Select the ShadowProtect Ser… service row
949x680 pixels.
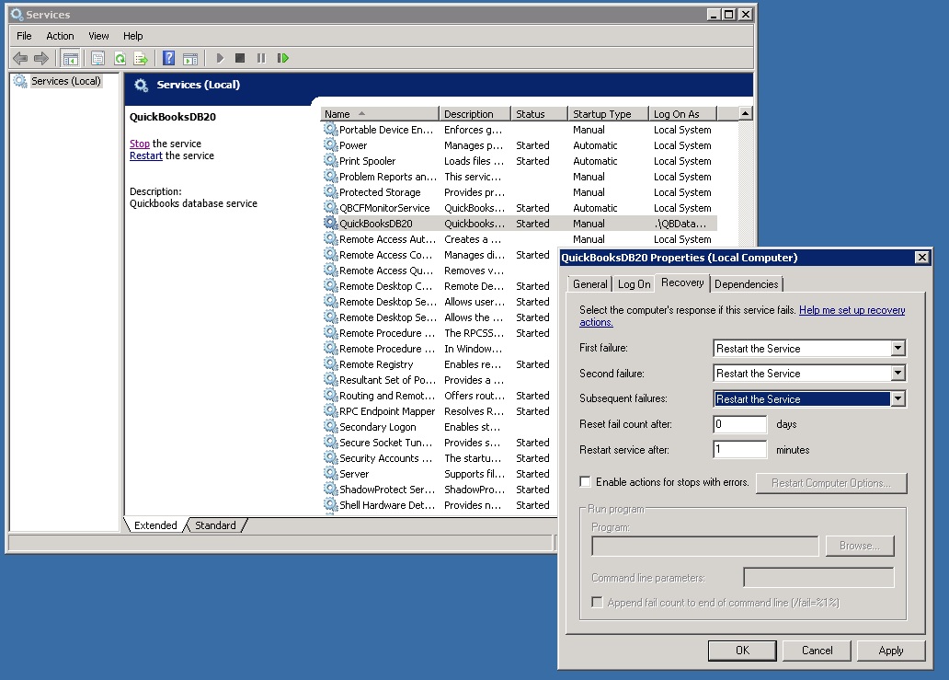point(437,490)
